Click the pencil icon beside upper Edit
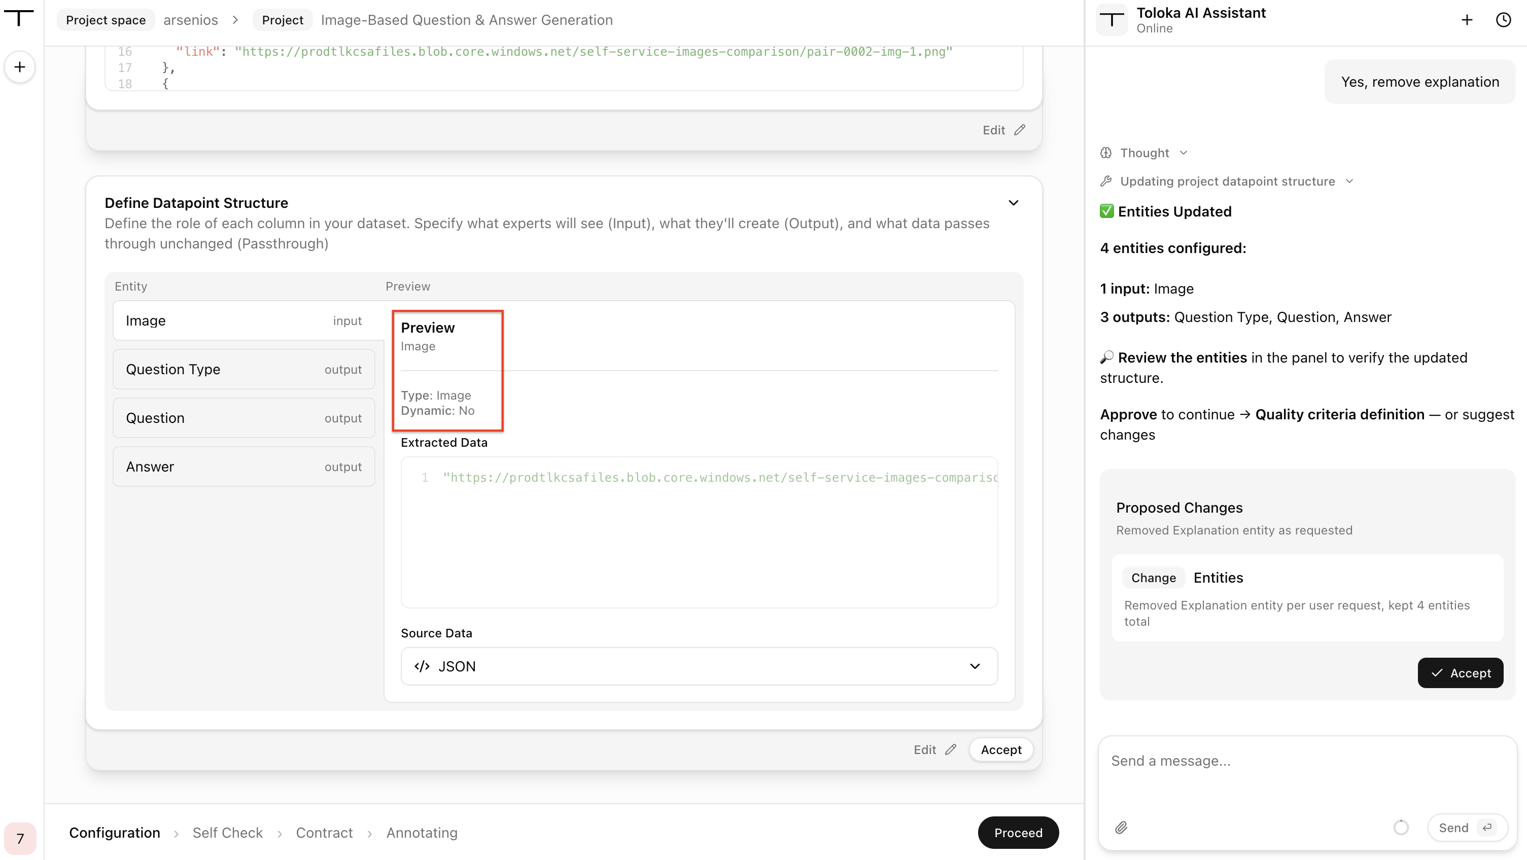 click(x=1020, y=130)
